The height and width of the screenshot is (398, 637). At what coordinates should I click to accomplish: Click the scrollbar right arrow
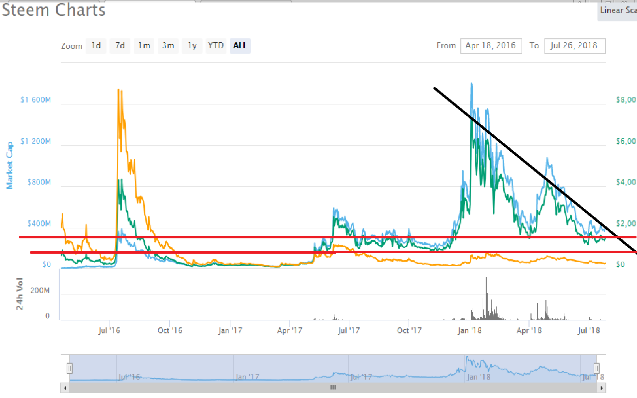click(x=602, y=388)
